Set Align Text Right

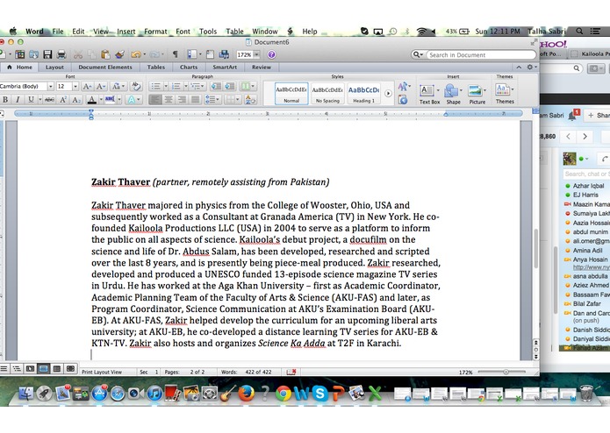tap(182, 100)
